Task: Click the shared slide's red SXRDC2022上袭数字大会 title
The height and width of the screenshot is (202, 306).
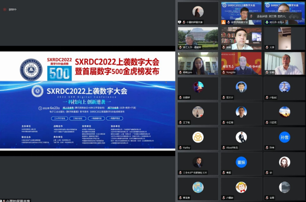Action: pos(117,62)
